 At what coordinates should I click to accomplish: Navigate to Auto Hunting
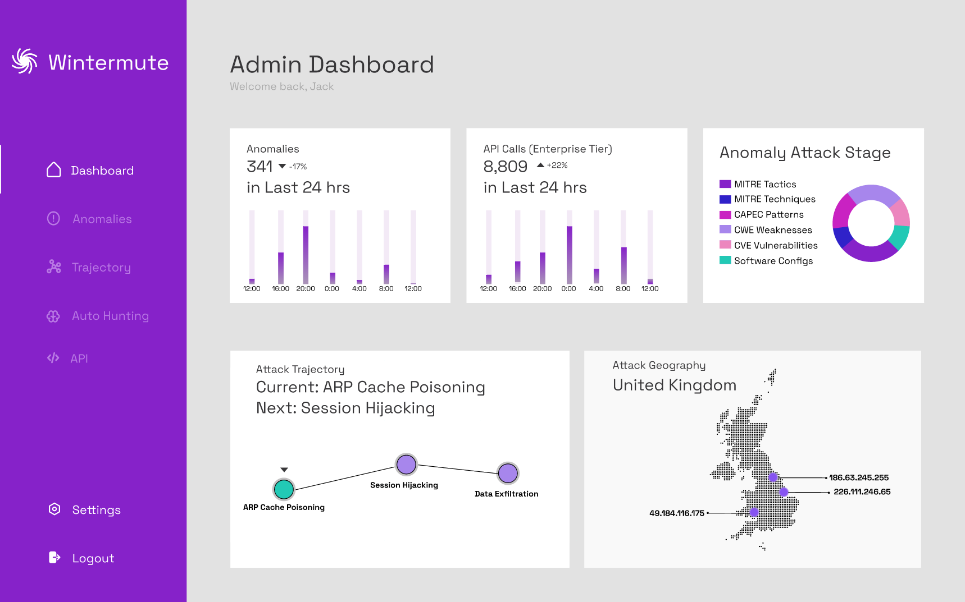110,316
